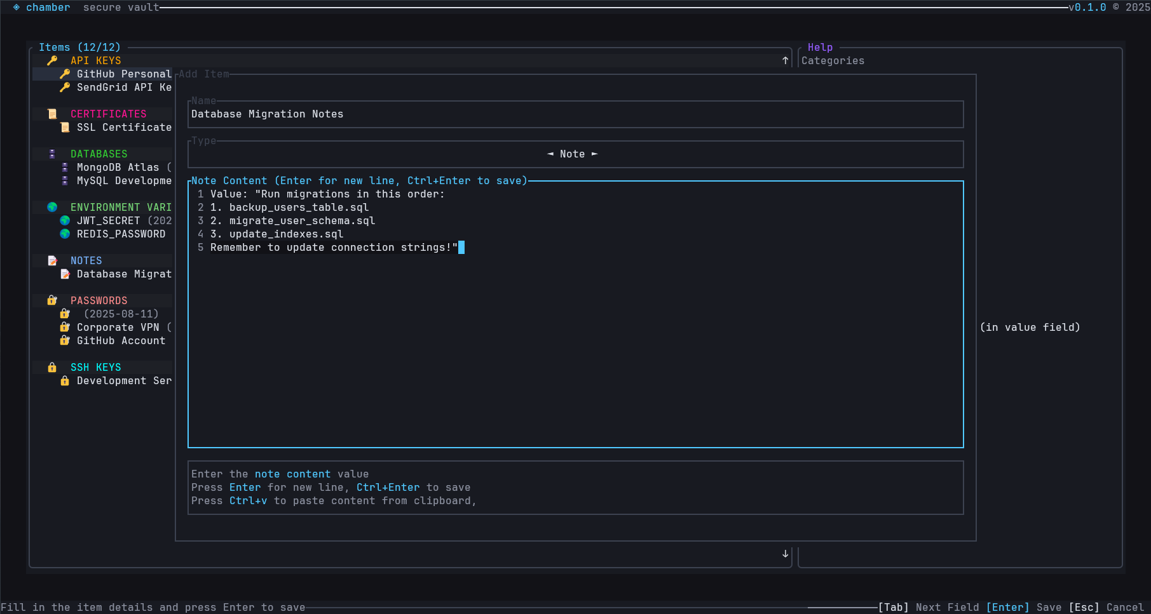Image resolution: width=1151 pixels, height=614 pixels.
Task: Collapse the NOTES category
Action: [x=86, y=261]
